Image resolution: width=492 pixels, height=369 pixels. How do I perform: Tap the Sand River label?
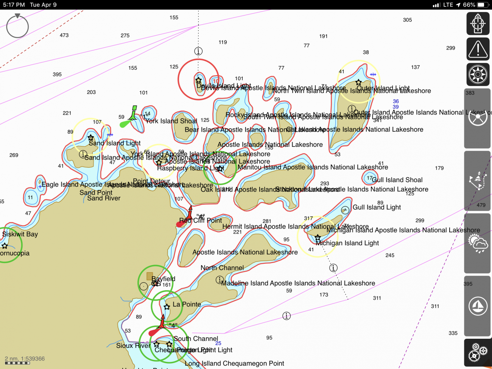pos(104,198)
